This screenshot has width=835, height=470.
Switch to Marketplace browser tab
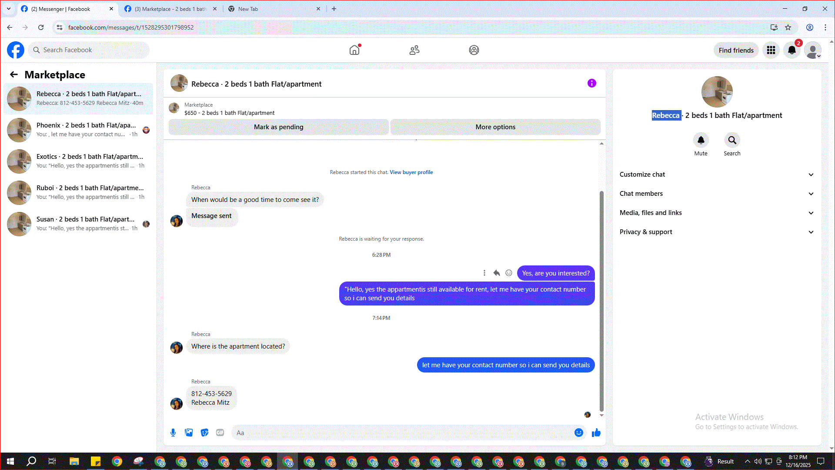[170, 9]
